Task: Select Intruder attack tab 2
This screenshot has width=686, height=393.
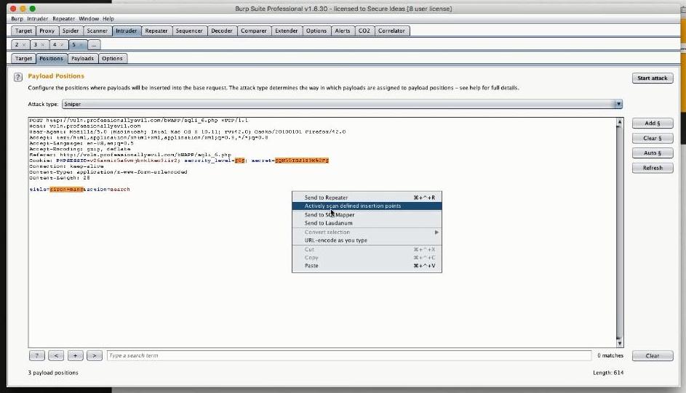Action: pyautogui.click(x=17, y=44)
